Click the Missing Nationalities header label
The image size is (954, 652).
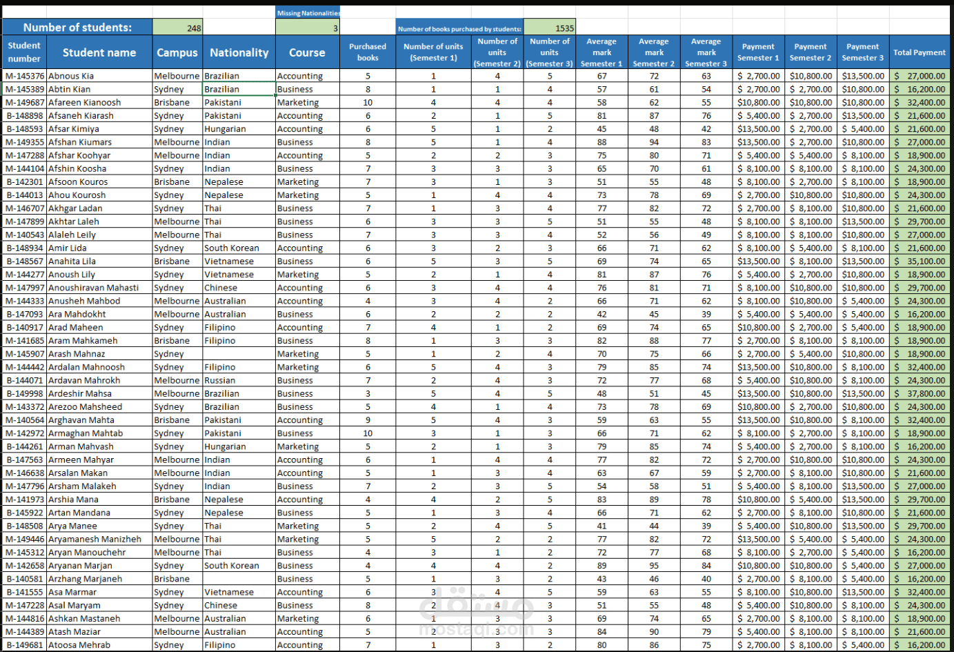tap(306, 12)
